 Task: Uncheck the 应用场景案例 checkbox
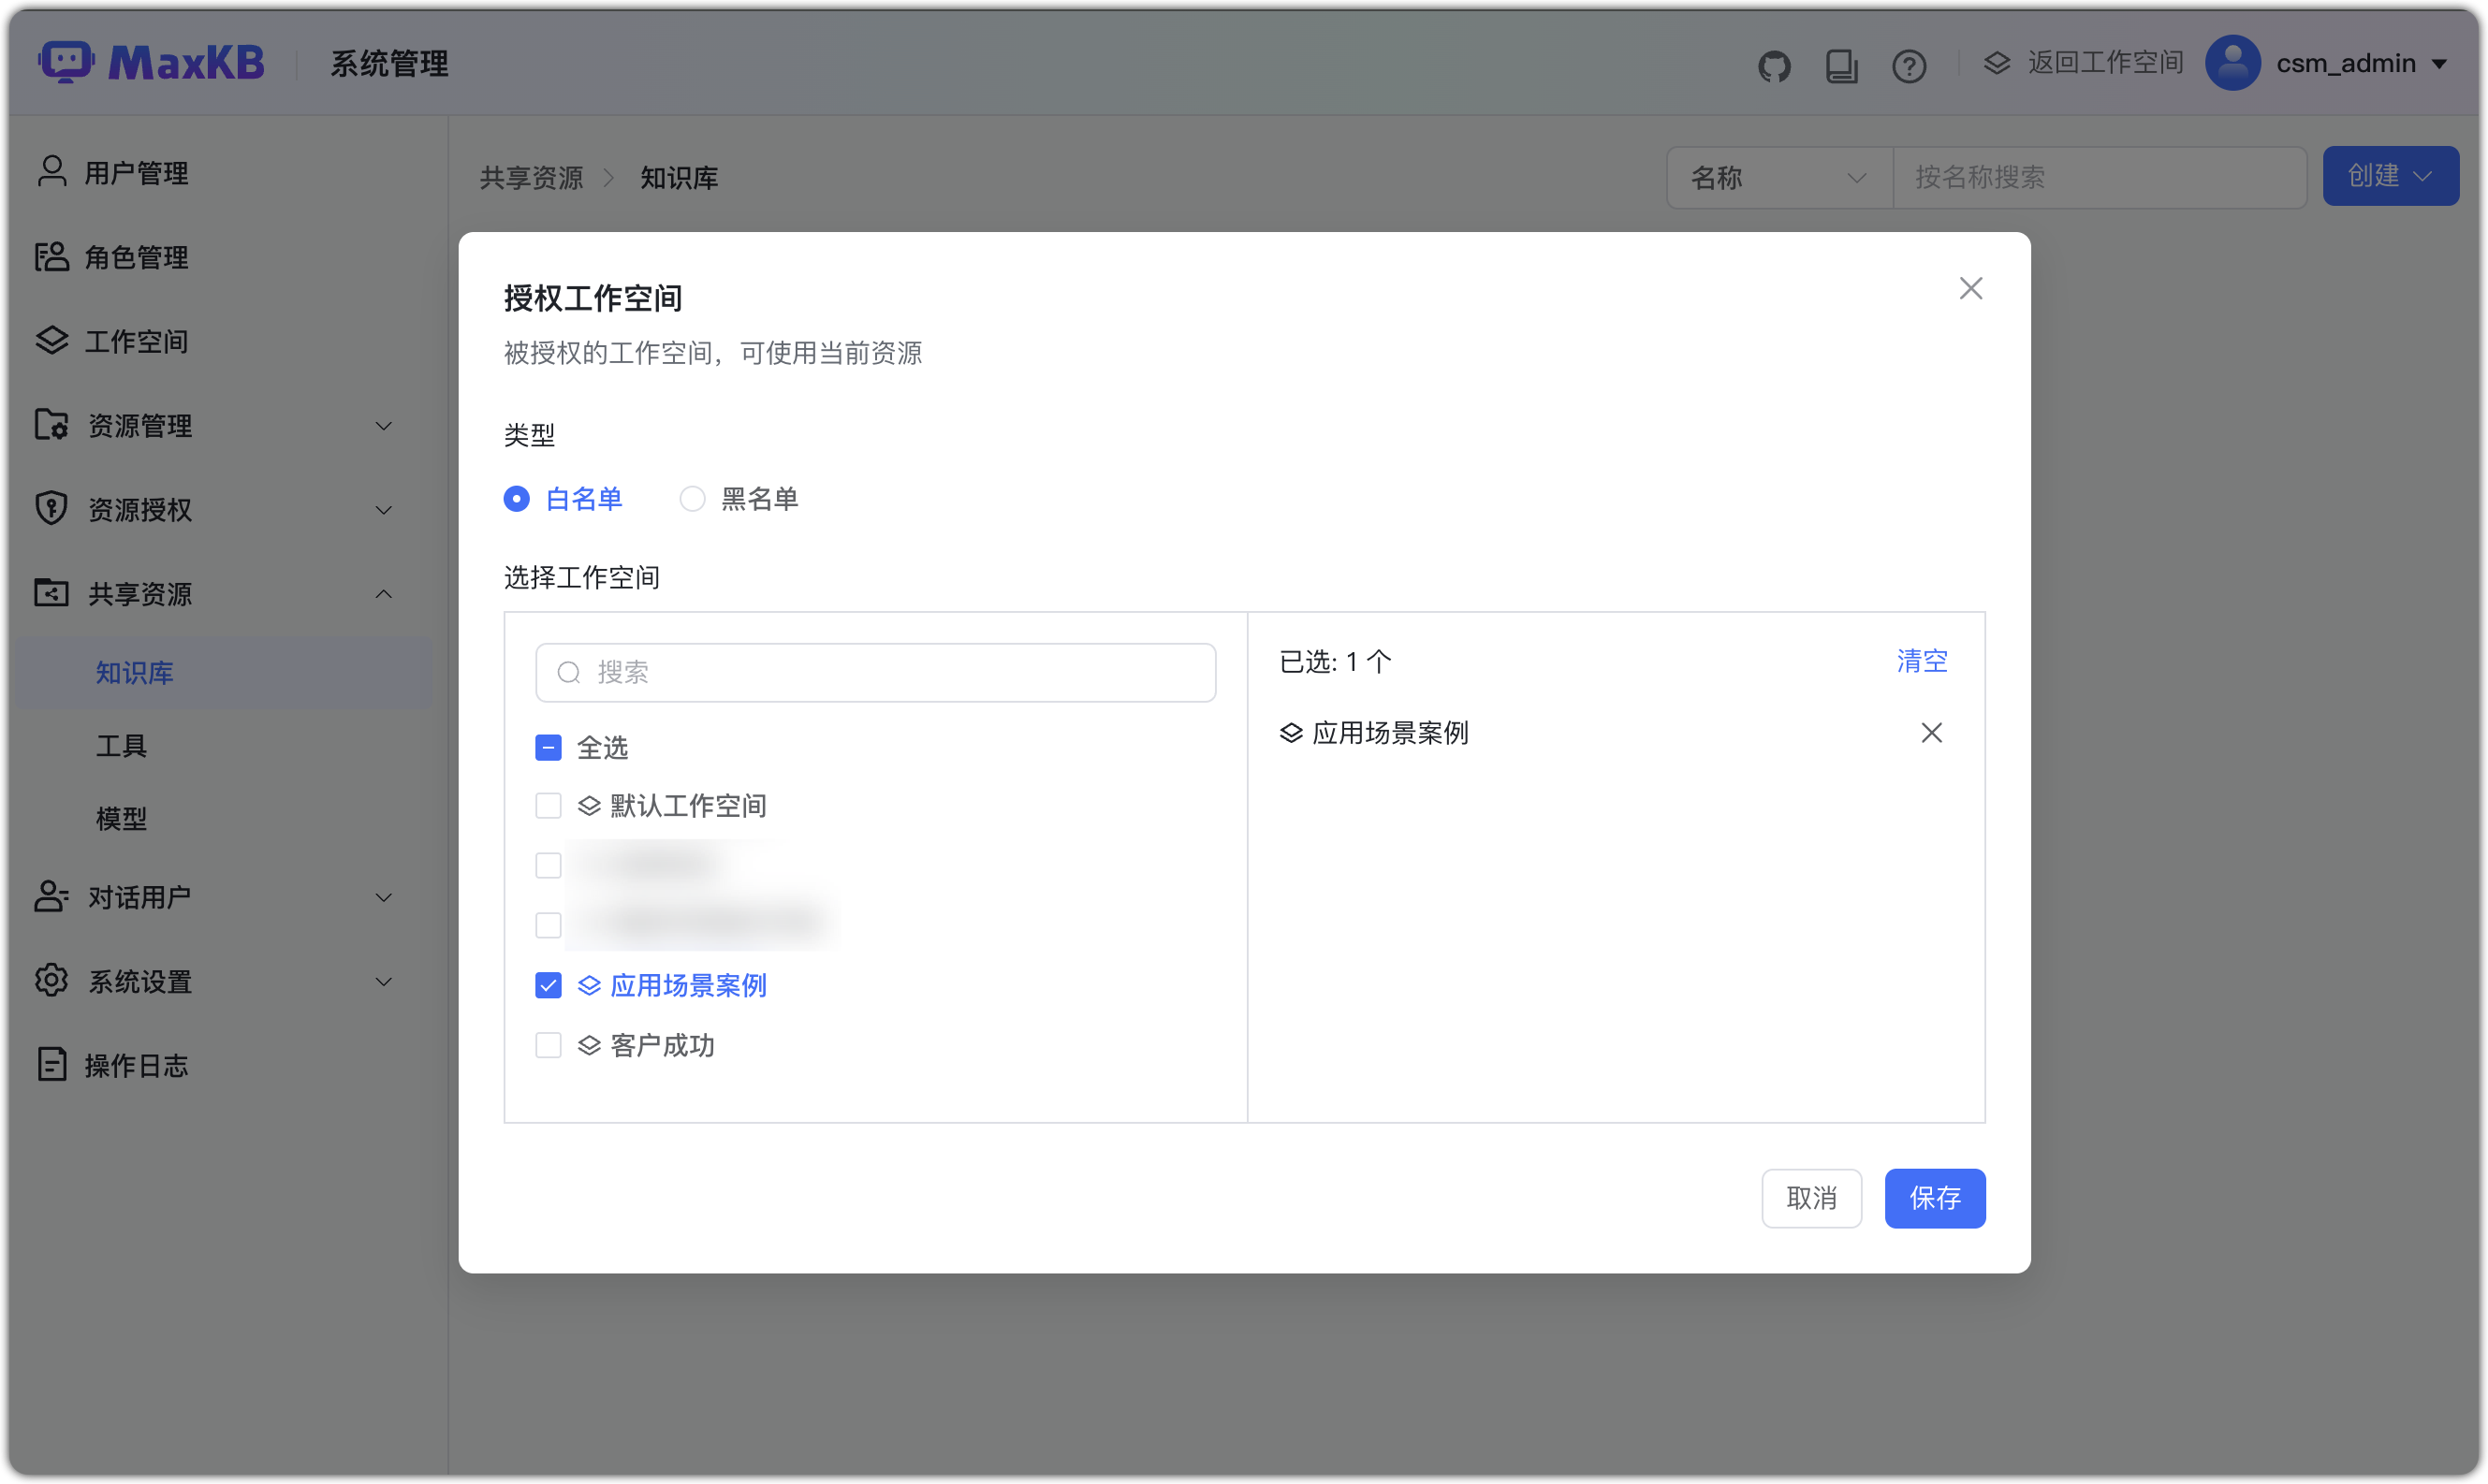pyautogui.click(x=549, y=986)
